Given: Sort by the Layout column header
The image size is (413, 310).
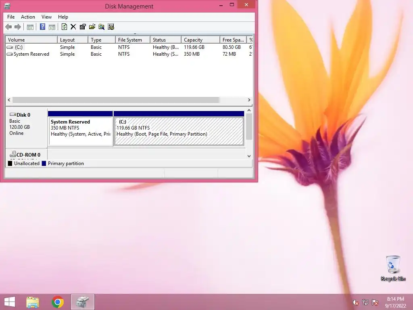Looking at the screenshot, I should point(73,40).
